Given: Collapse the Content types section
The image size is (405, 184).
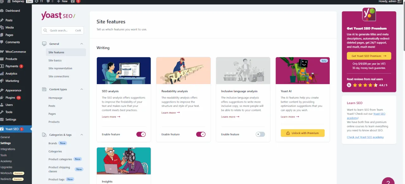Looking at the screenshot, I should pyautogui.click(x=81, y=89).
